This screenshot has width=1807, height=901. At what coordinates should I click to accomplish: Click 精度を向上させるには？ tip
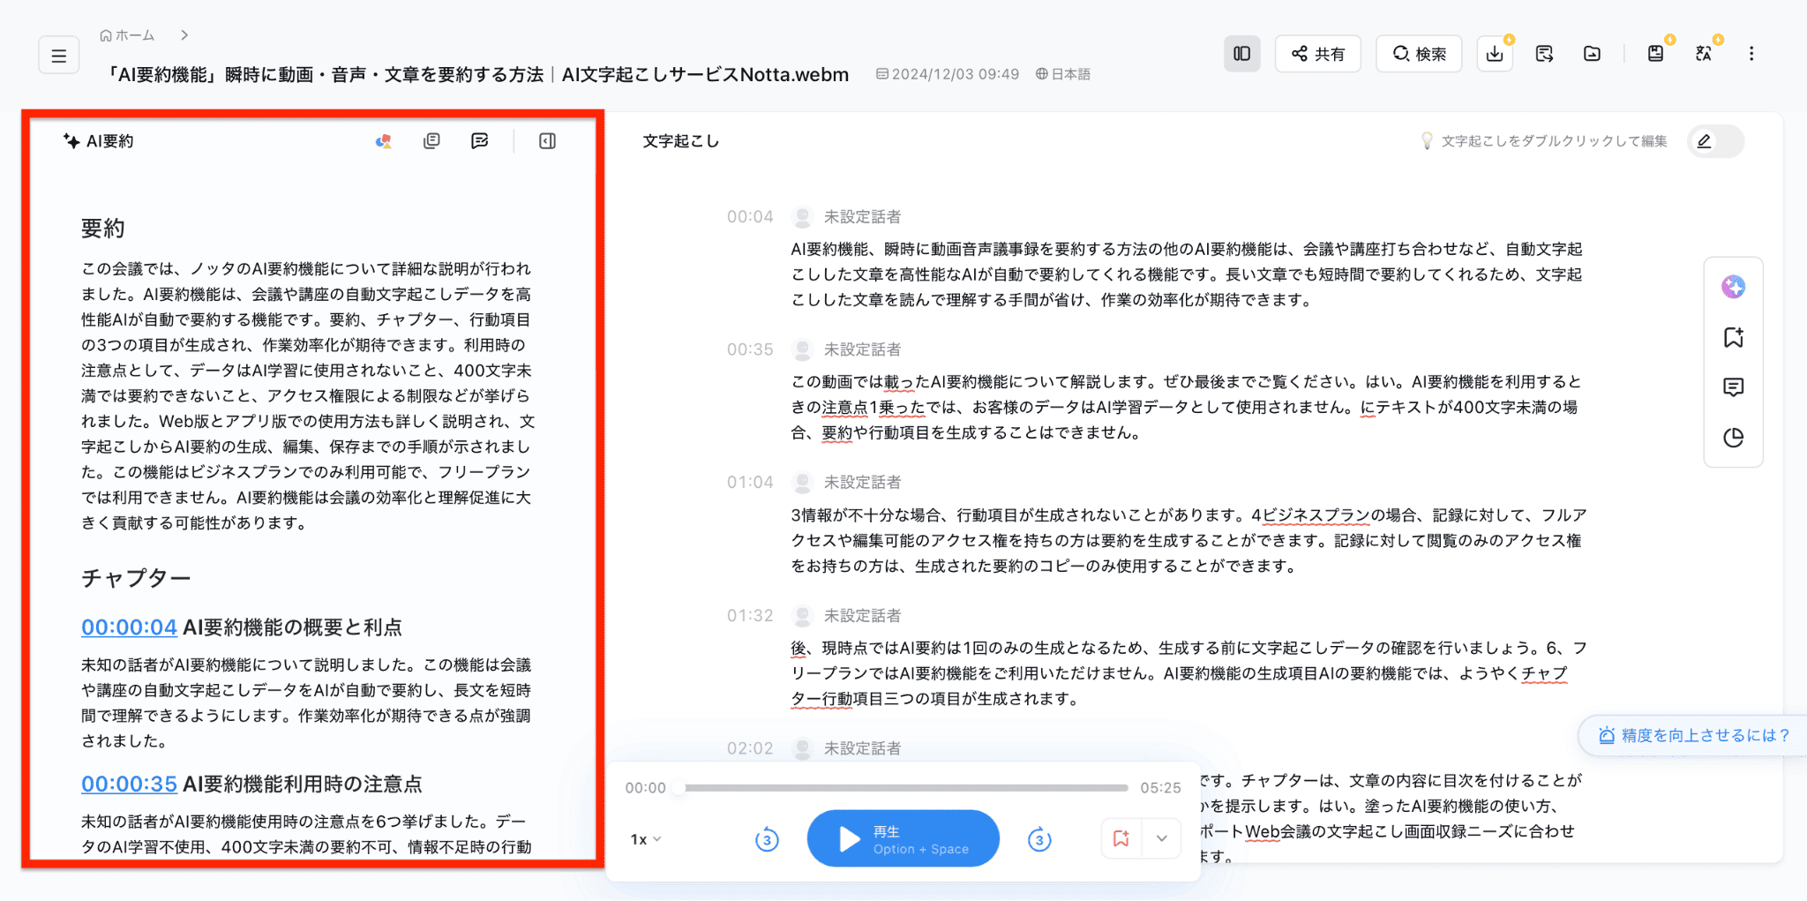(x=1694, y=735)
